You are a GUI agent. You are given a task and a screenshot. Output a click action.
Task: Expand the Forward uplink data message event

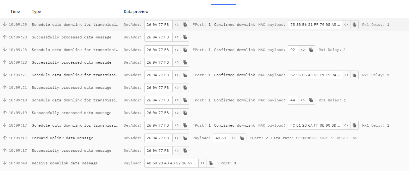(204, 138)
